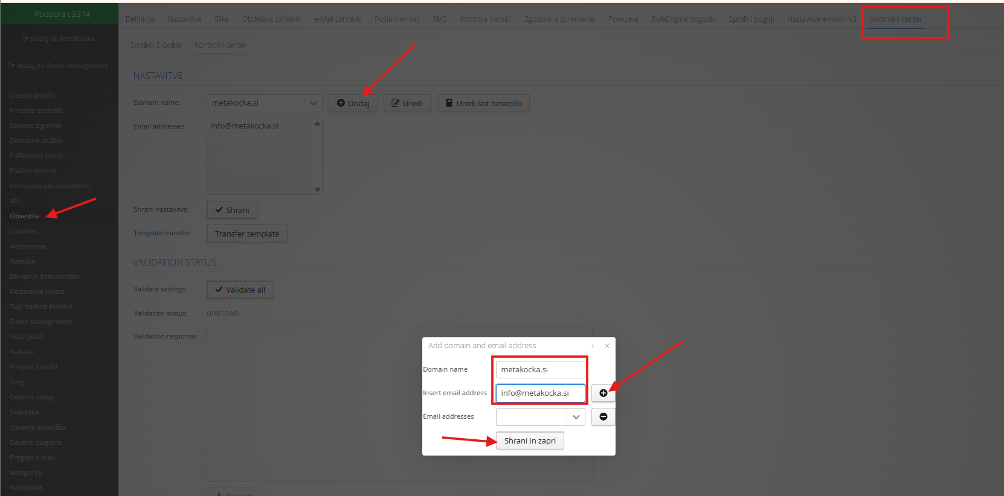Remove the selected email address with the minus icon

(603, 417)
